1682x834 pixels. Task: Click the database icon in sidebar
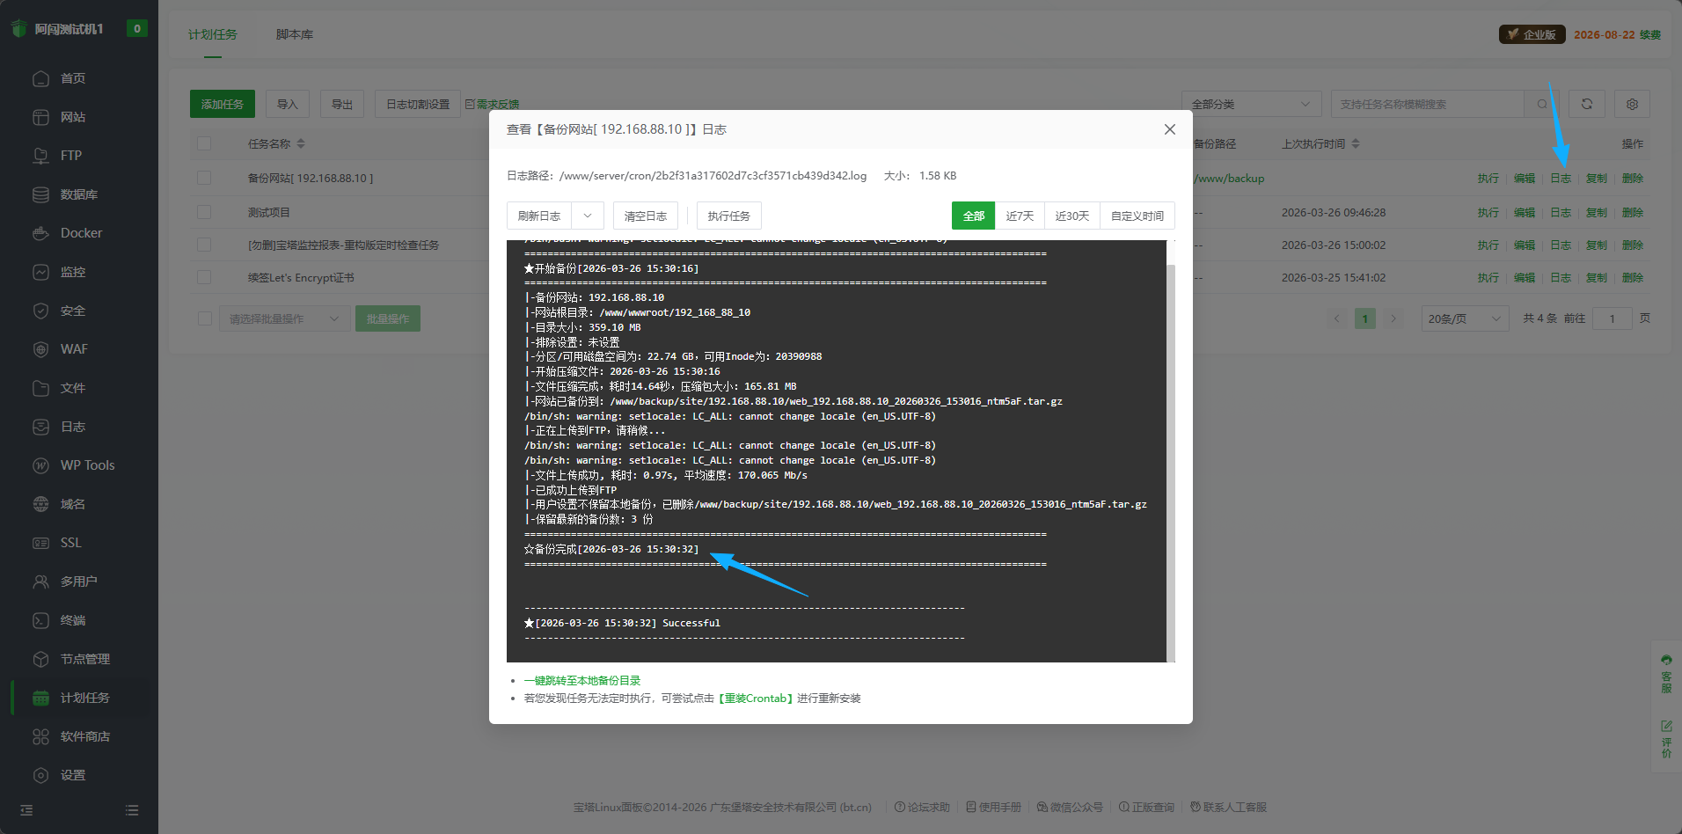[x=40, y=194]
